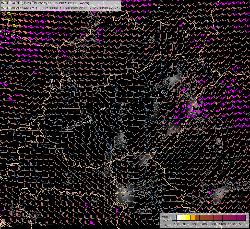The height and width of the screenshot is (229, 250).
Task: Pick the final purple swatch above 1500
Action: (x=243, y=218)
